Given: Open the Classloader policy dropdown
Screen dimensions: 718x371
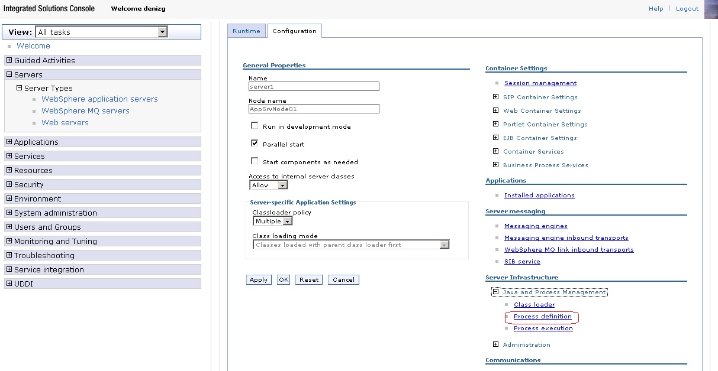Looking at the screenshot, I should pos(287,221).
